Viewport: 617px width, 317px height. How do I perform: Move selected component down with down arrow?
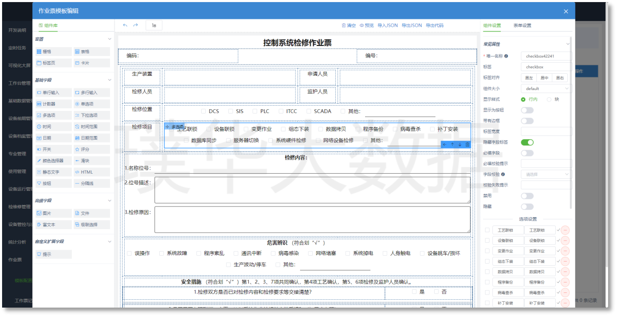[460, 144]
